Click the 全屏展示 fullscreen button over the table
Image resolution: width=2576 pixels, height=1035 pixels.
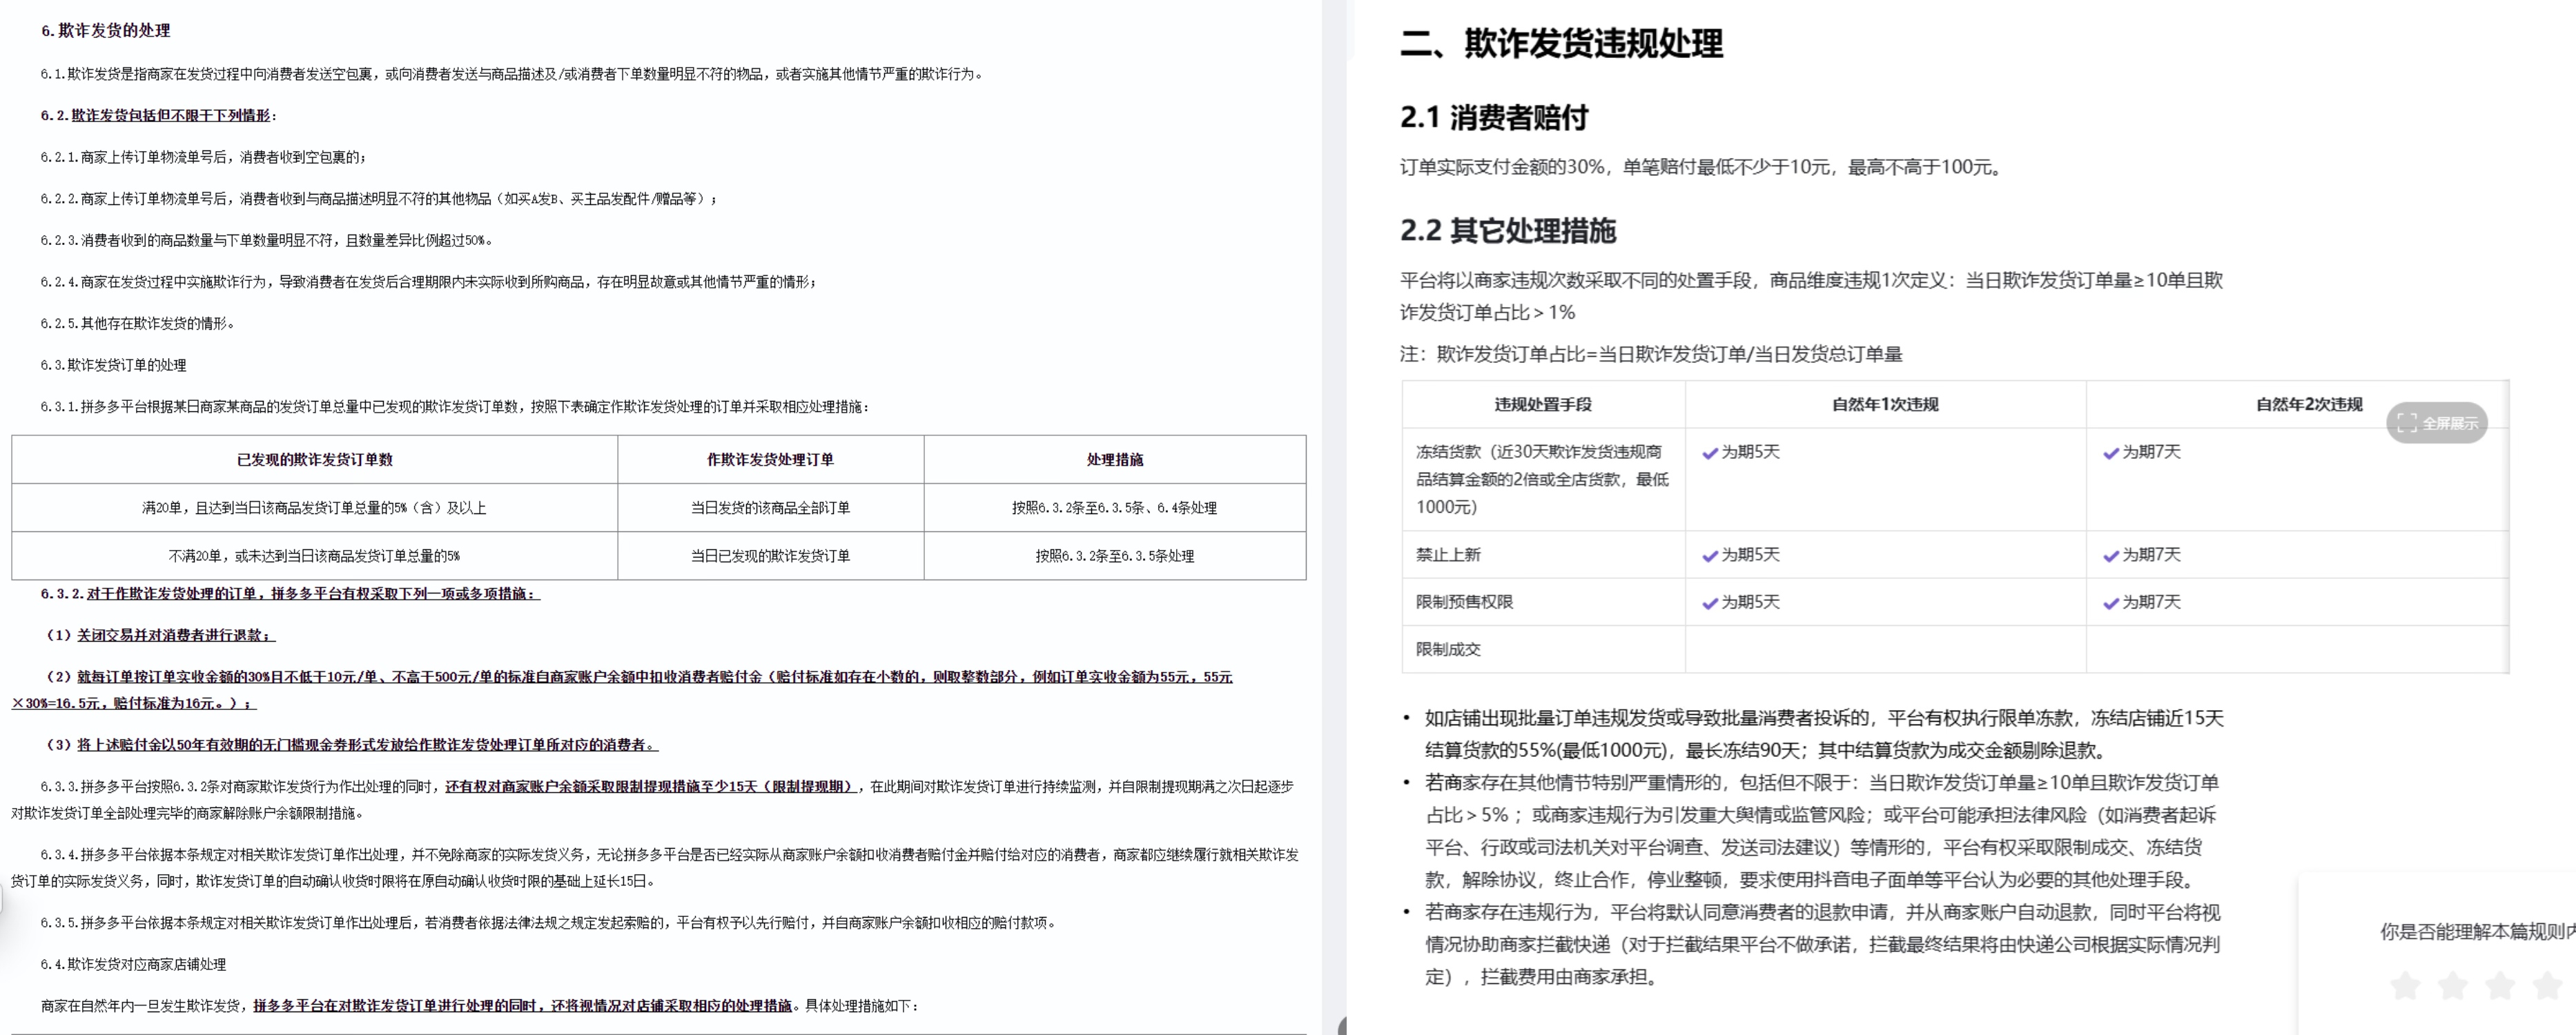[x=2437, y=423]
